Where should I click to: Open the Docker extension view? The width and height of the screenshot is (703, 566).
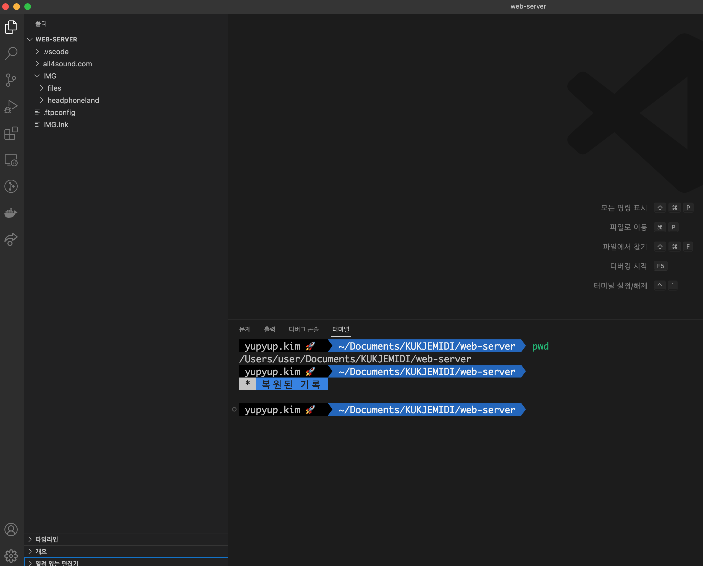(x=11, y=213)
